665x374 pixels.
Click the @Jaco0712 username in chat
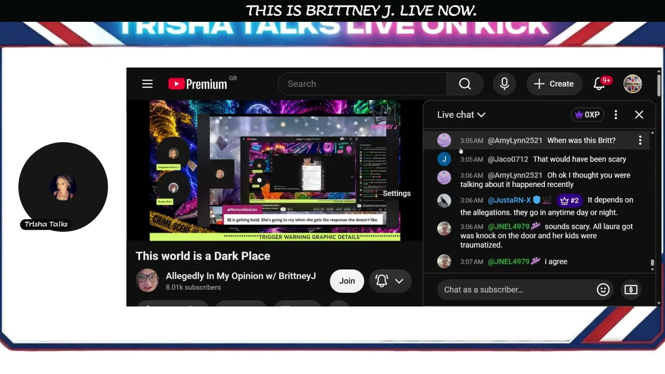[508, 159]
